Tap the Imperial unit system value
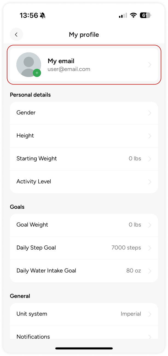This screenshot has height=356, width=168. (131, 314)
